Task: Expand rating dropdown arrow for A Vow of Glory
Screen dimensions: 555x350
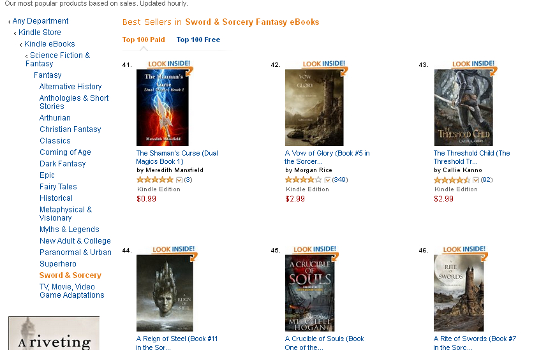Action: [x=327, y=180]
